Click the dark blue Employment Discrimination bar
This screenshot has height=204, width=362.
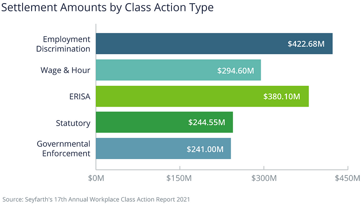[x=190, y=44]
